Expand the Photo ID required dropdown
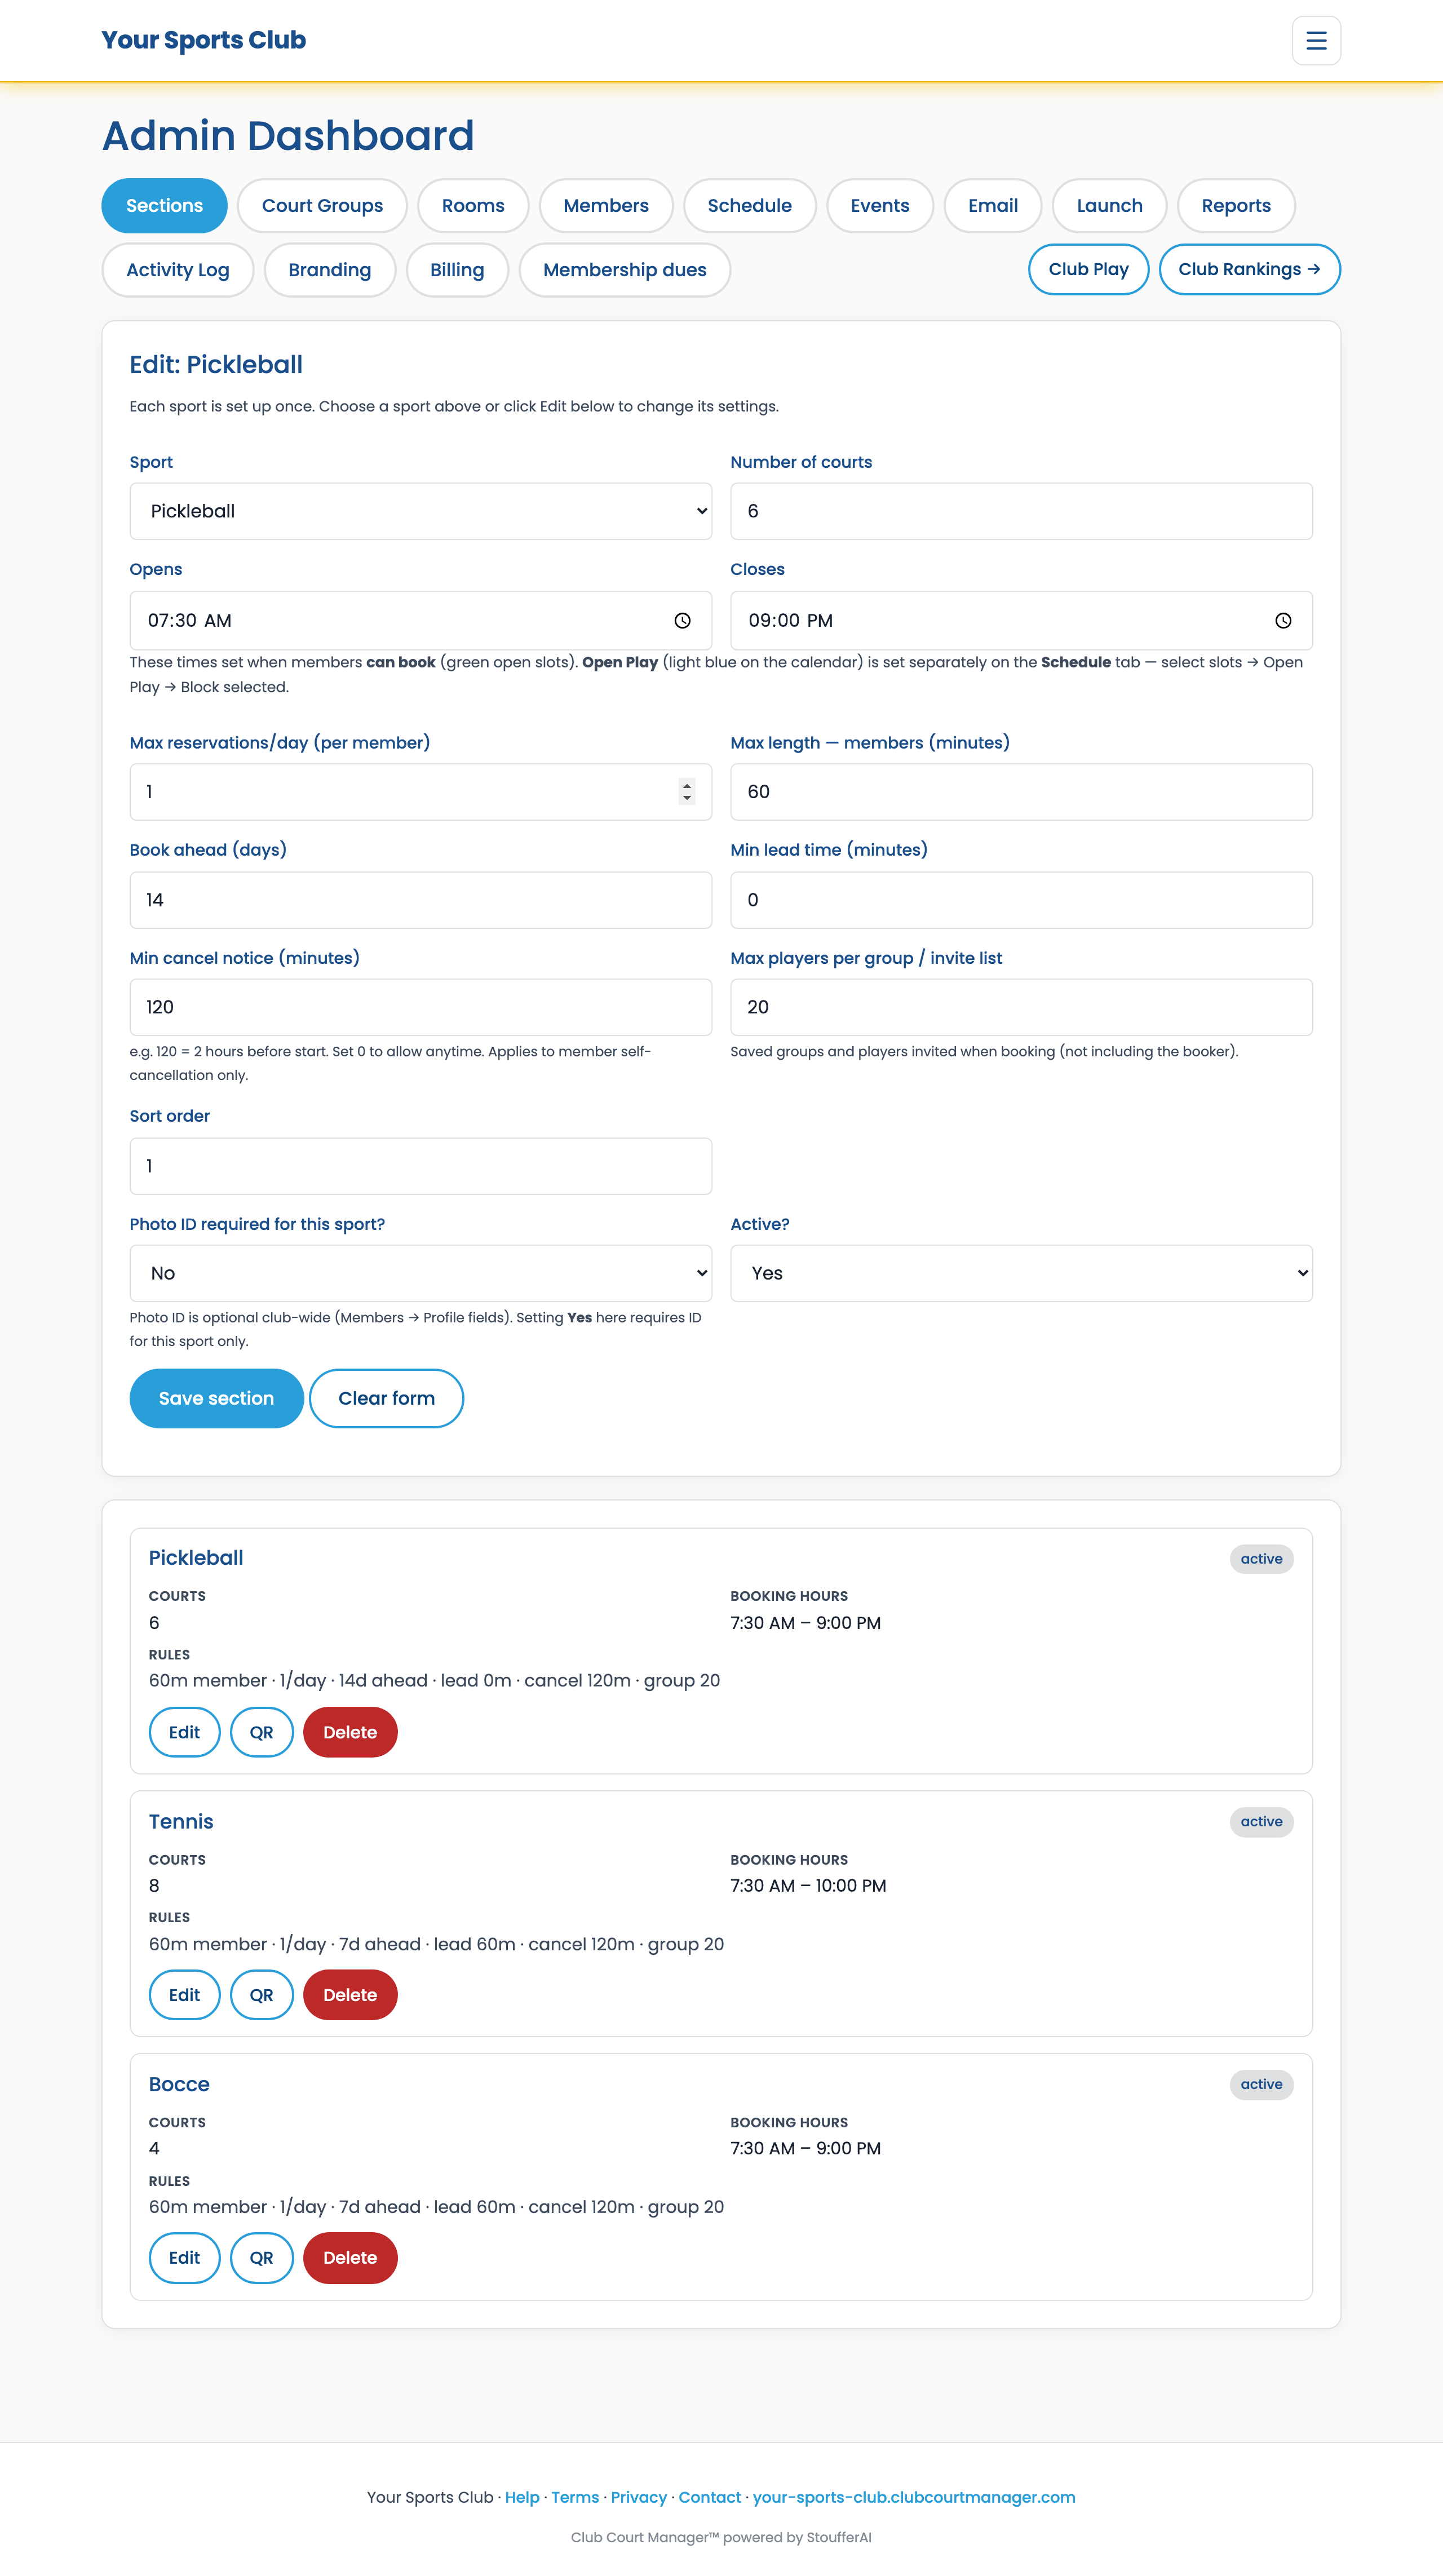1443x2576 pixels. (x=421, y=1273)
